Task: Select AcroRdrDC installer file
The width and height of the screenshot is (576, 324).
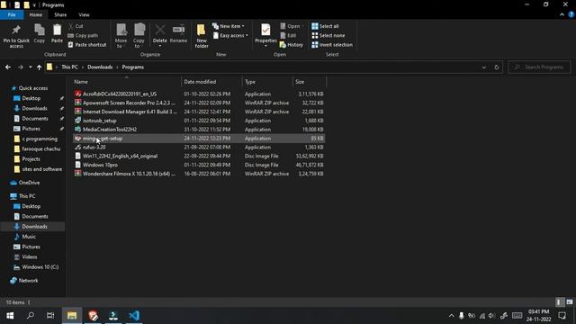Action: [x=199, y=94]
